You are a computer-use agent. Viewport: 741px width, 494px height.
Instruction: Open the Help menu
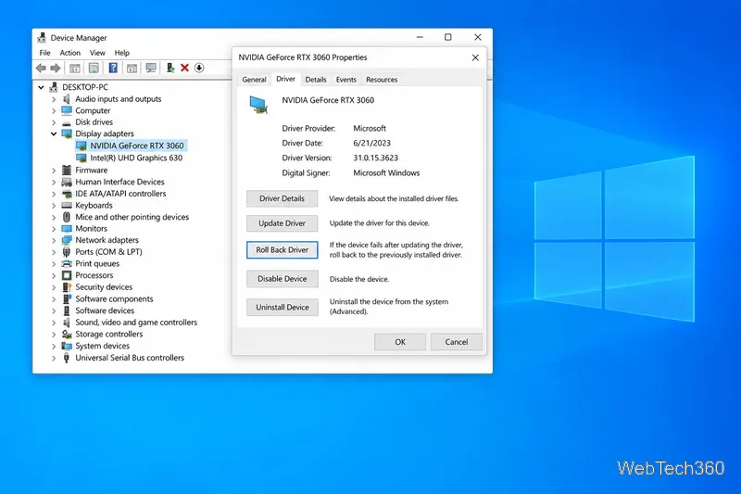pos(122,53)
